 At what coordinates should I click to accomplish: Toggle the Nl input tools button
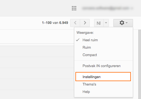pos(99,23)
